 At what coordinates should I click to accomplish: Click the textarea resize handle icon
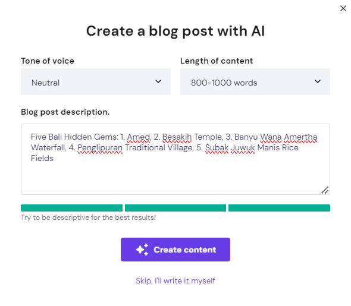pyautogui.click(x=325, y=190)
